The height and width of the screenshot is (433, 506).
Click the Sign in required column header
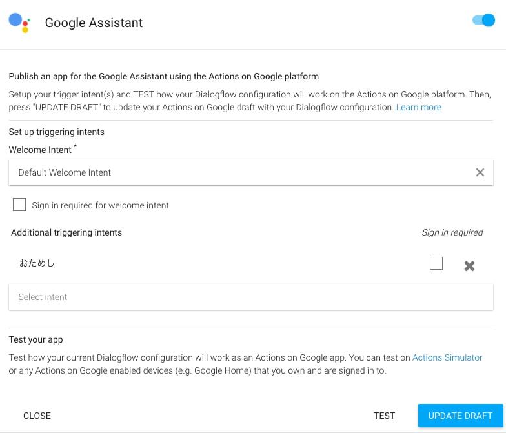(x=452, y=232)
